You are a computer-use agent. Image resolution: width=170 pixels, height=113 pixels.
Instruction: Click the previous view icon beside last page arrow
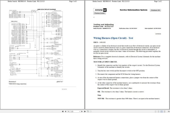pos(88,111)
